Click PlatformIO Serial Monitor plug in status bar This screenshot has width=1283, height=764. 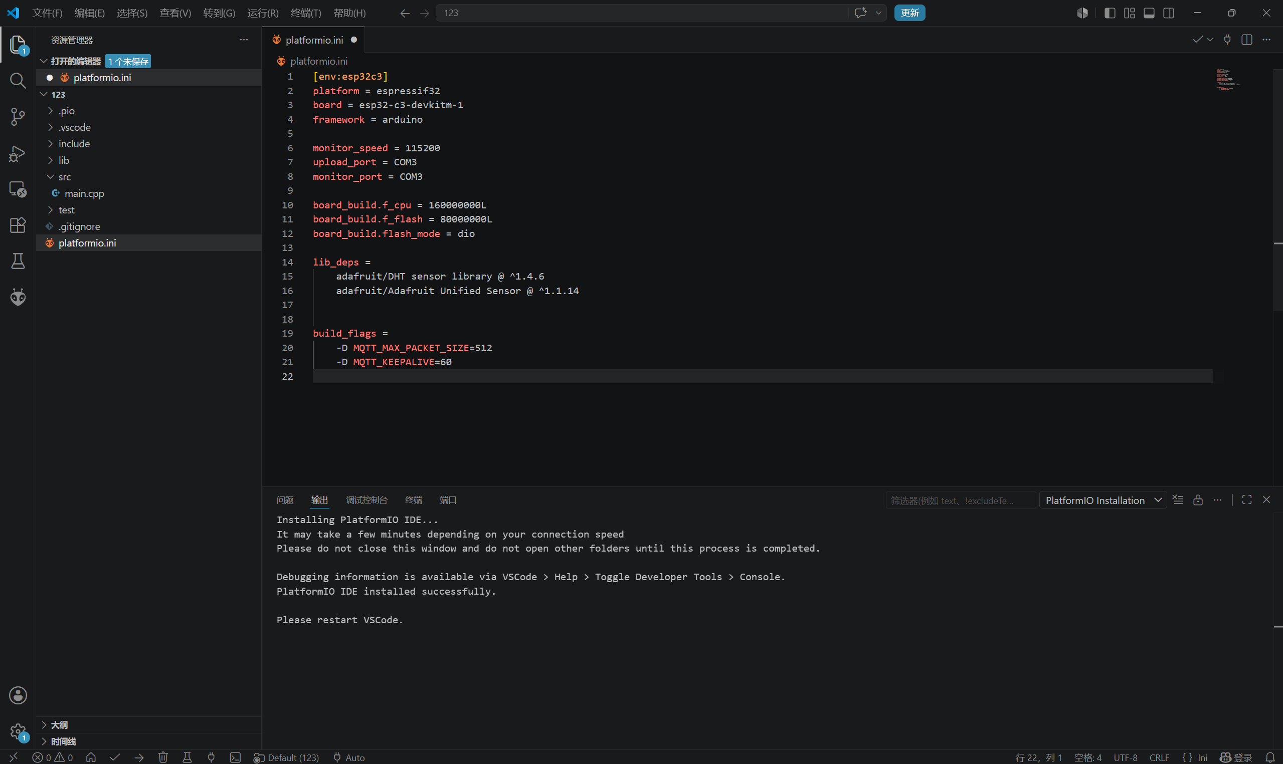point(211,757)
